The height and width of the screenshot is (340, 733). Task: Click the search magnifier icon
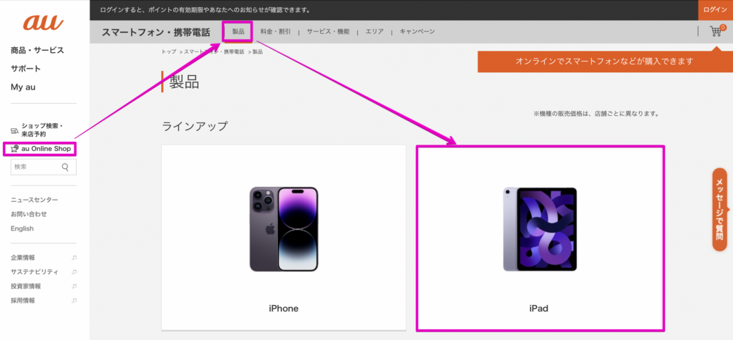click(65, 167)
